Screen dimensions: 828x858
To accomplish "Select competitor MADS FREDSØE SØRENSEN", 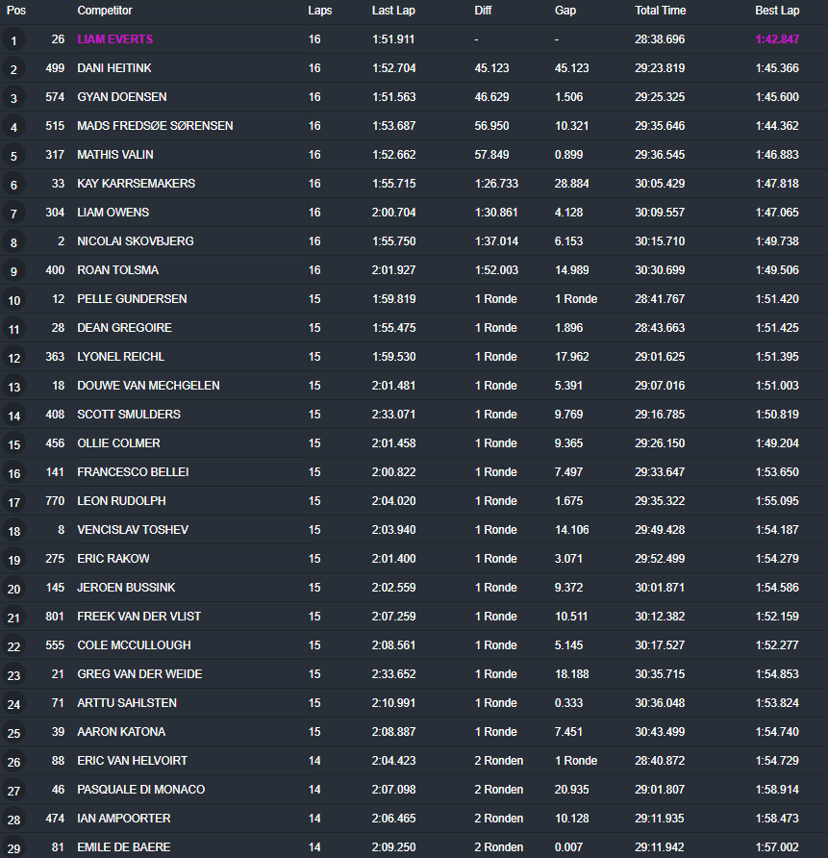I will point(155,126).
